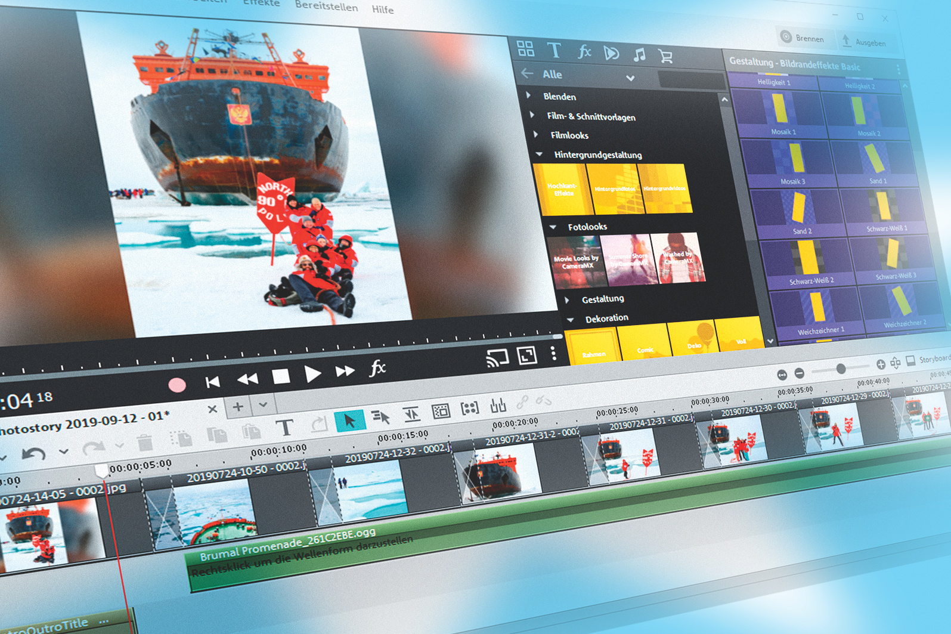
Task: Open the shopping cart store tab
Action: click(x=665, y=57)
